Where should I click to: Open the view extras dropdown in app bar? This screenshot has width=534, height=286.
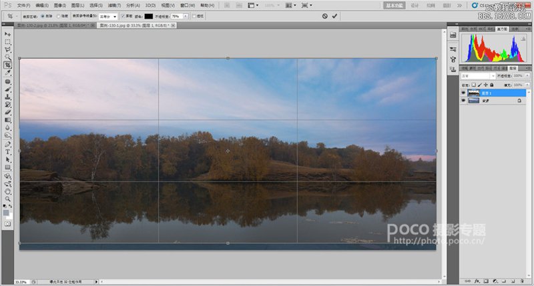[253, 5]
